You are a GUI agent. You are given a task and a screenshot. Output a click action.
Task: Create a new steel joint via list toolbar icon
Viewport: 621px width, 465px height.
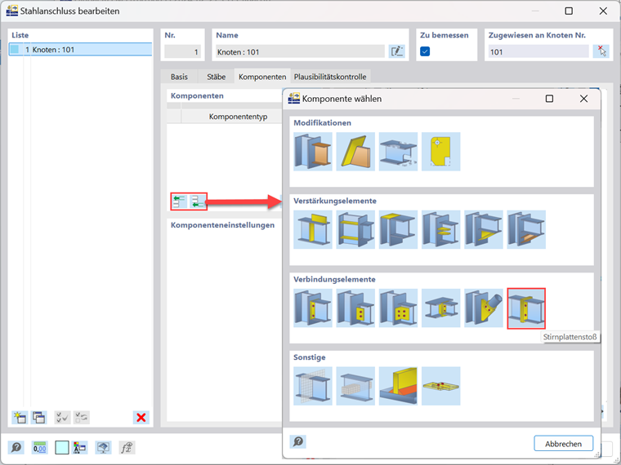20,417
